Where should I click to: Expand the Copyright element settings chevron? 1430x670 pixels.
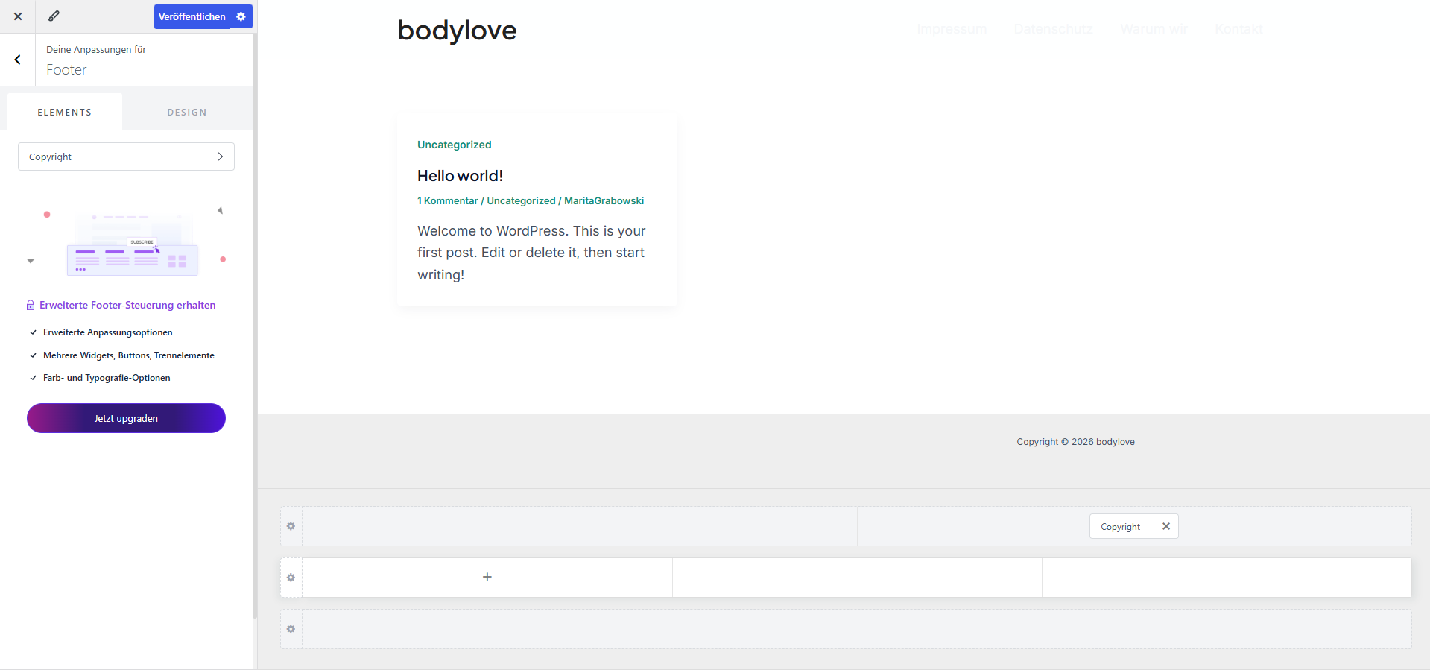tap(221, 157)
